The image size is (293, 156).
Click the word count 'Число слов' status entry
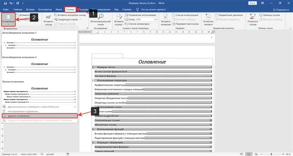(29, 154)
